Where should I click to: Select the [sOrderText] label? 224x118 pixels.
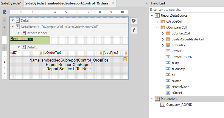coord(73,53)
